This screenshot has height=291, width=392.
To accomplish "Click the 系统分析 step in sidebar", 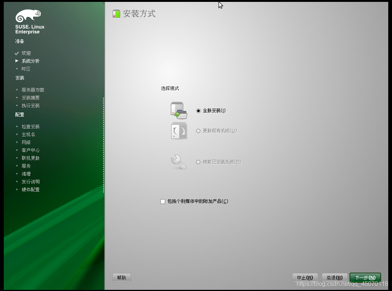I will [30, 61].
